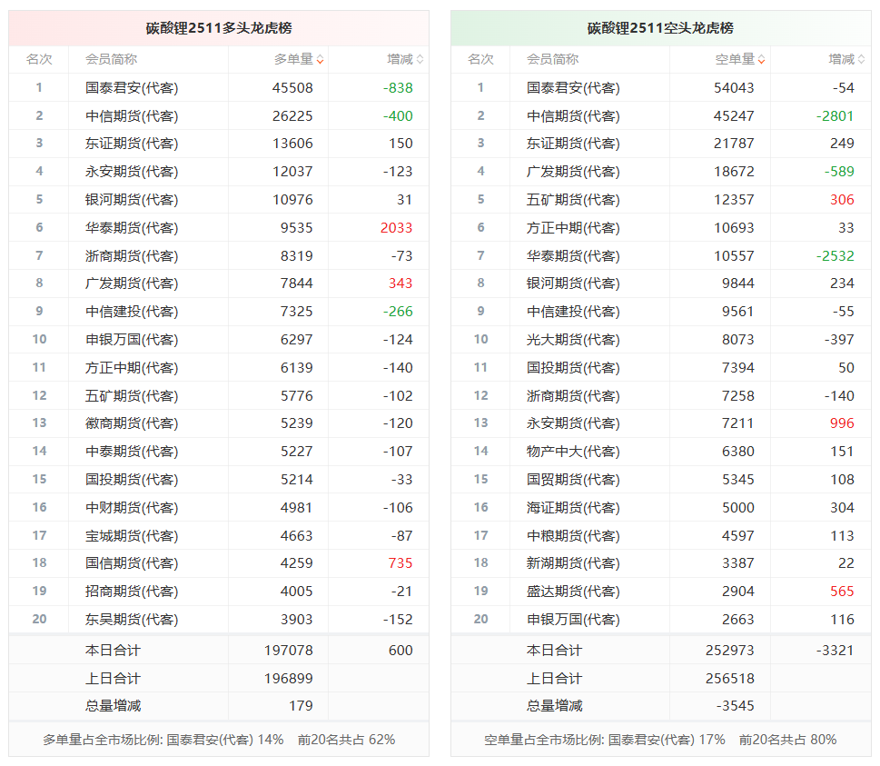The height and width of the screenshot is (766, 880).
Task: Click 名次 header in long table
Action: 39,60
